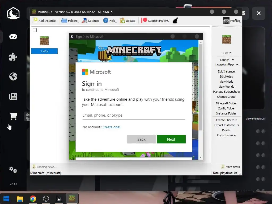The height and width of the screenshot is (204, 272).
Task: Select the 1.20.2 instance label
Action: click(x=44, y=51)
